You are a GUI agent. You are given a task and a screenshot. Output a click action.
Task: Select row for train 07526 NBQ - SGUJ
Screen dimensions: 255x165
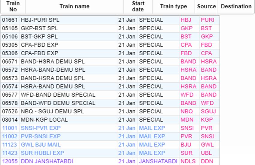110,112
